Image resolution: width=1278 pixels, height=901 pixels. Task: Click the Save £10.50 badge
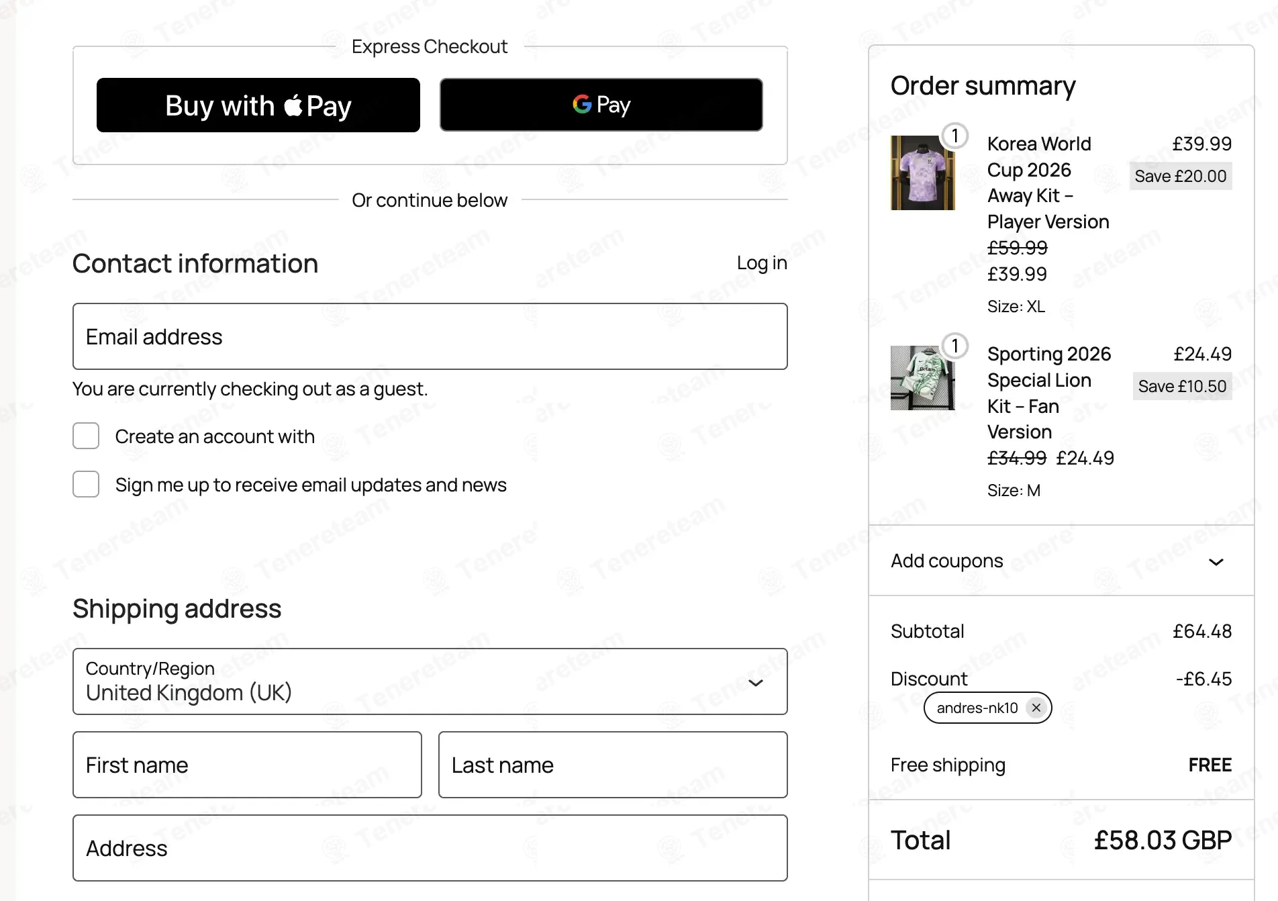tap(1183, 386)
